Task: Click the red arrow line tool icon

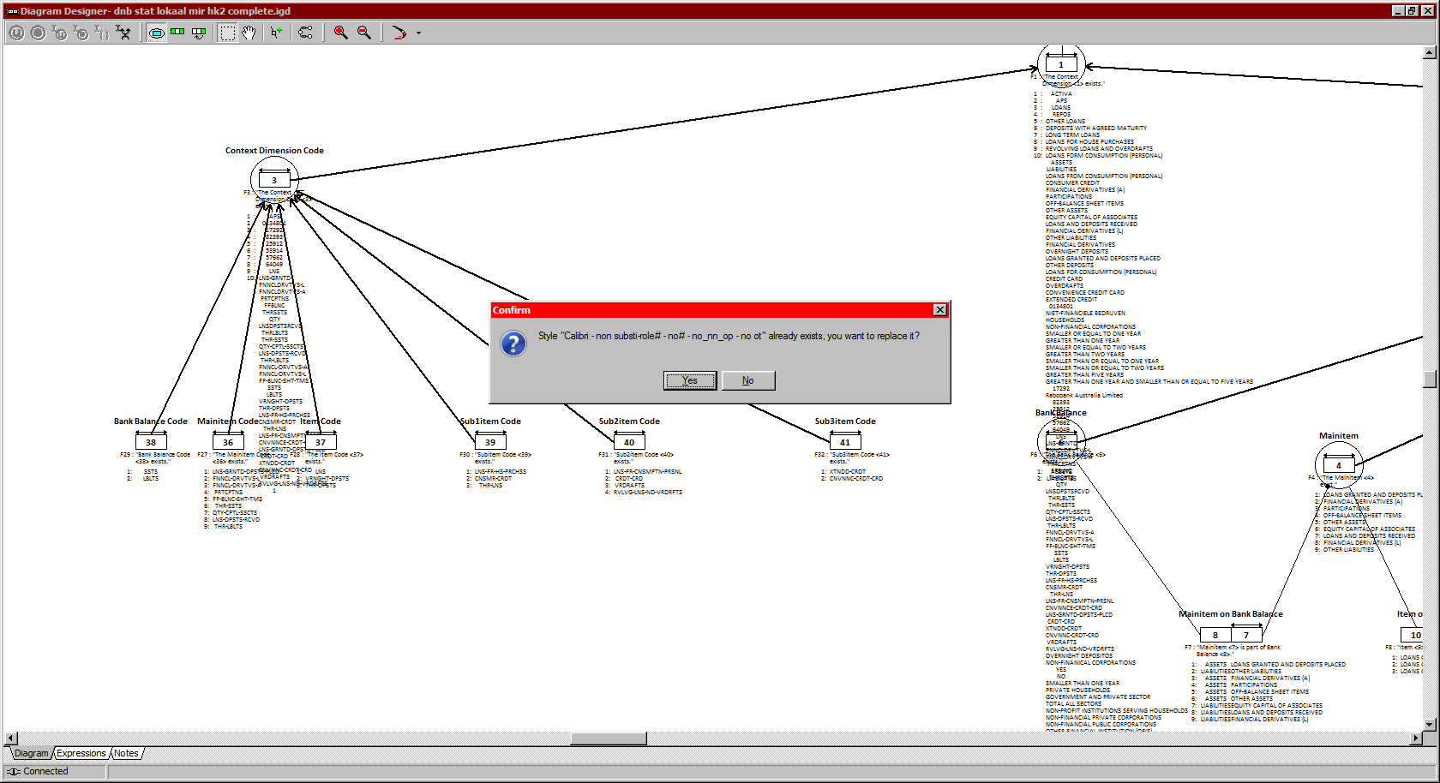Action: (x=399, y=33)
